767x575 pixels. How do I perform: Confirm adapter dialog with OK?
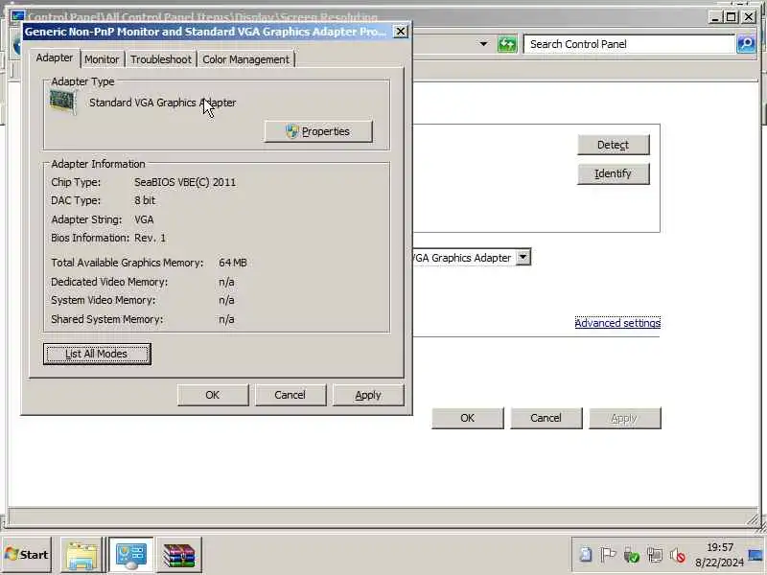(213, 395)
